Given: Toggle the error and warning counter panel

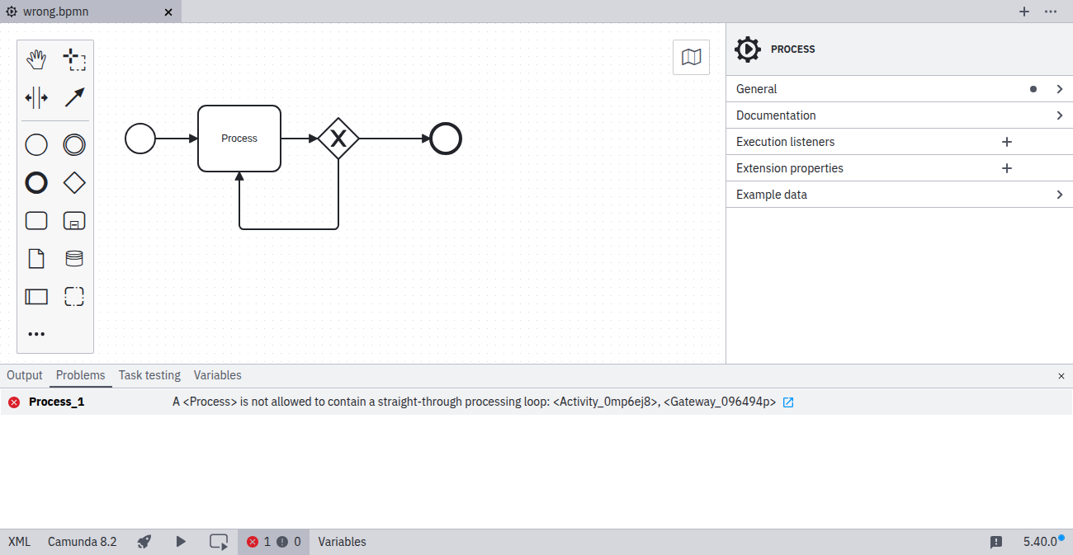Looking at the screenshot, I should click(x=272, y=542).
